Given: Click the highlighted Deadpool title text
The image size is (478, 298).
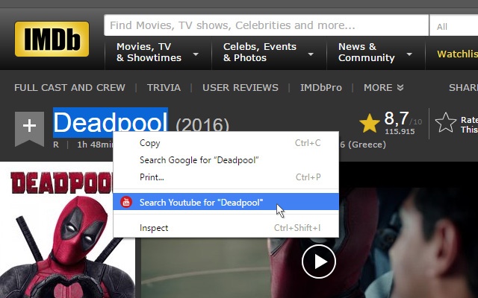Looking at the screenshot, I should 111,122.
